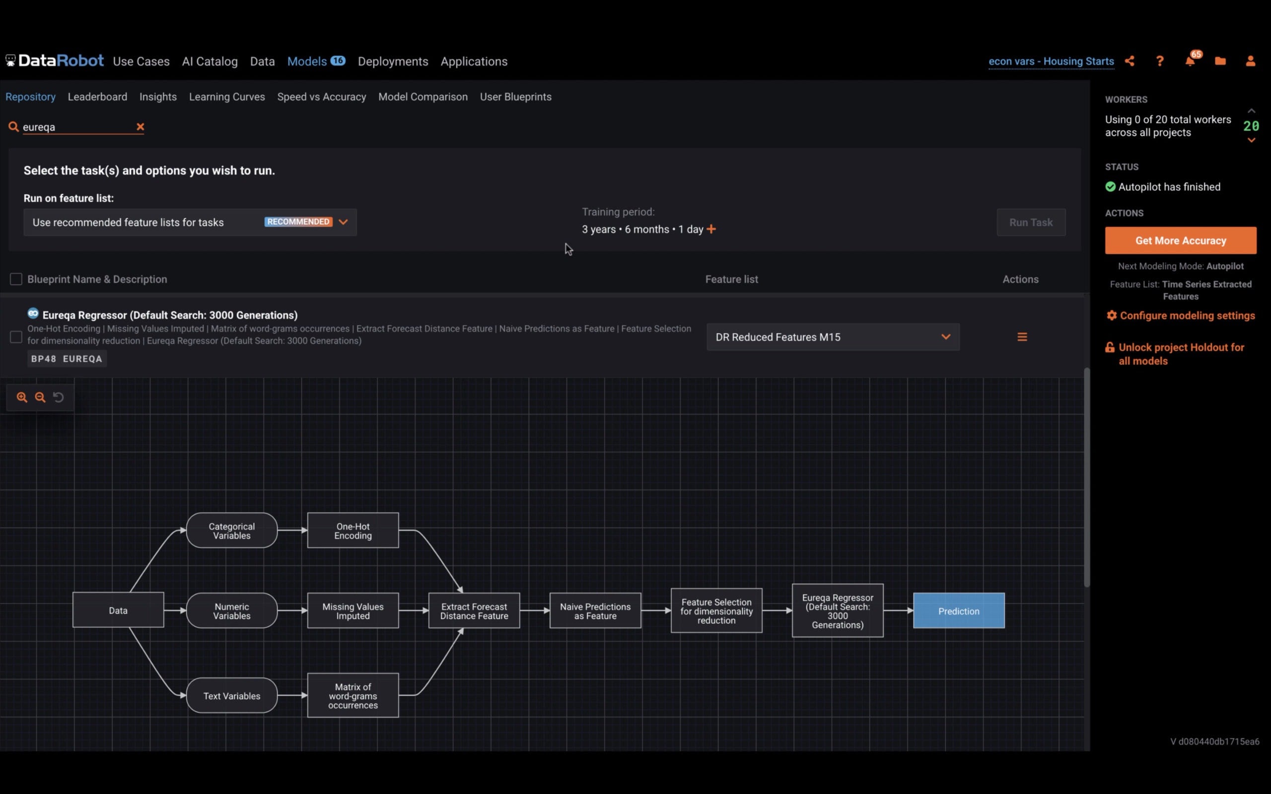Select the Categorical Variables node
The width and height of the screenshot is (1271, 794).
pyautogui.click(x=232, y=530)
